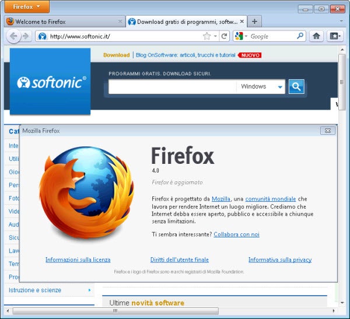Click the version number 4.0

point(155,171)
